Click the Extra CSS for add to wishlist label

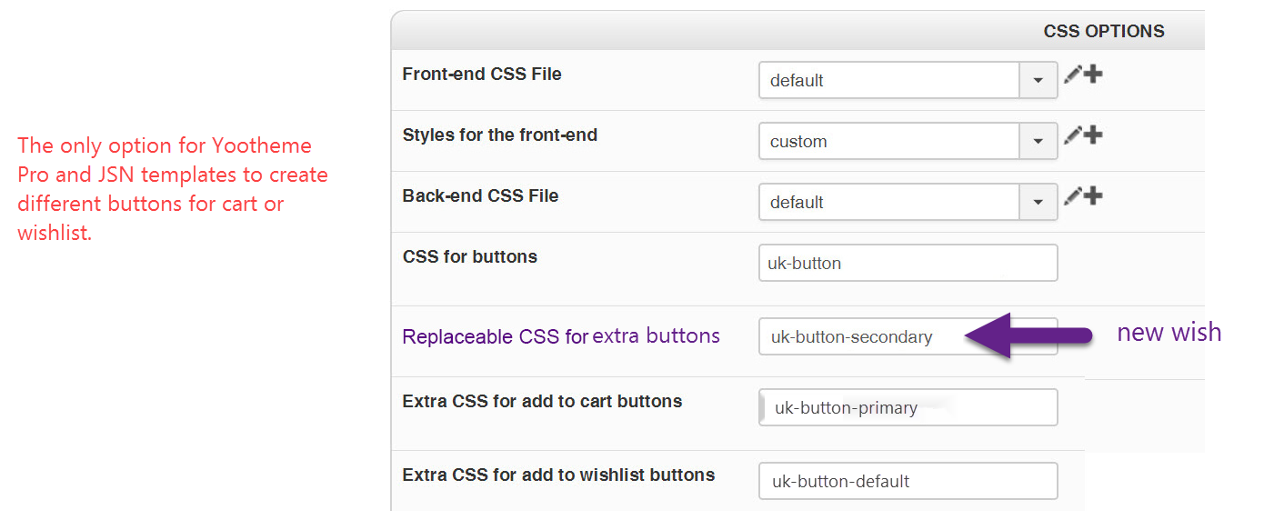(x=558, y=475)
